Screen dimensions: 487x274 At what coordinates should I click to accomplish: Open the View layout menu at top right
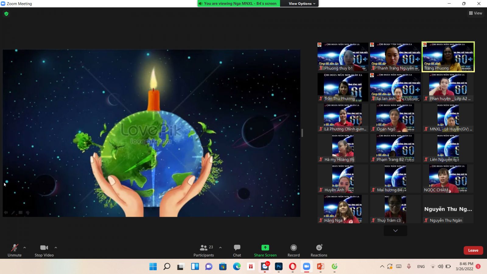(475, 13)
